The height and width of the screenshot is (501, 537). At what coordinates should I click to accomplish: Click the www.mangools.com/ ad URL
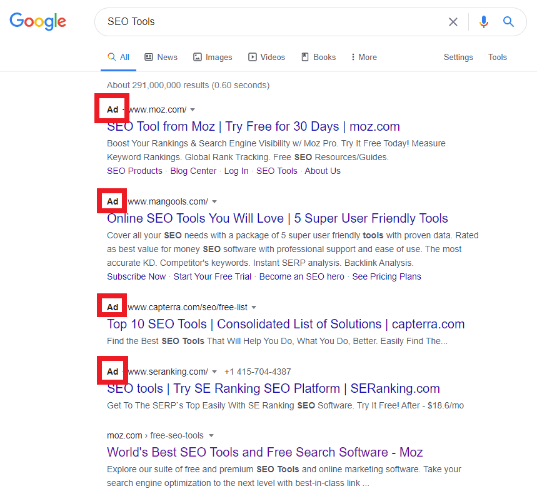pyautogui.click(x=168, y=201)
